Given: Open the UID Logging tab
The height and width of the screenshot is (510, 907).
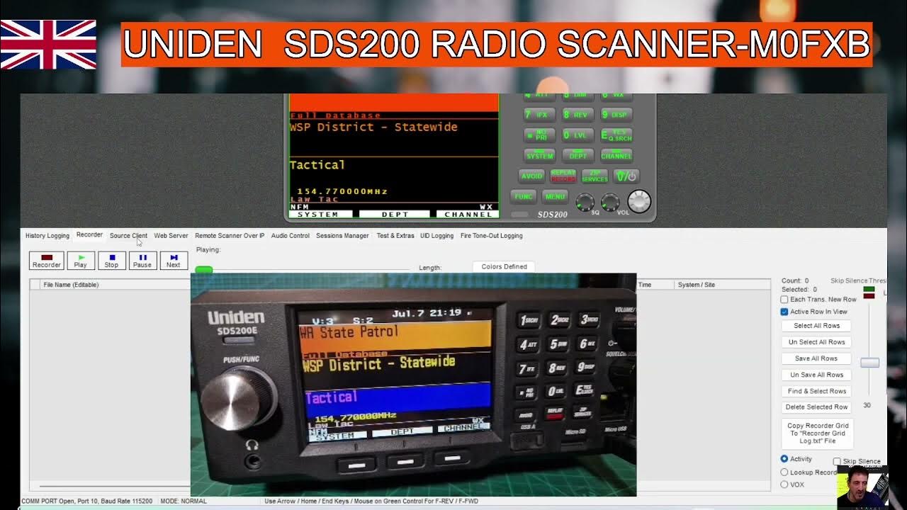Looking at the screenshot, I should coord(436,236).
